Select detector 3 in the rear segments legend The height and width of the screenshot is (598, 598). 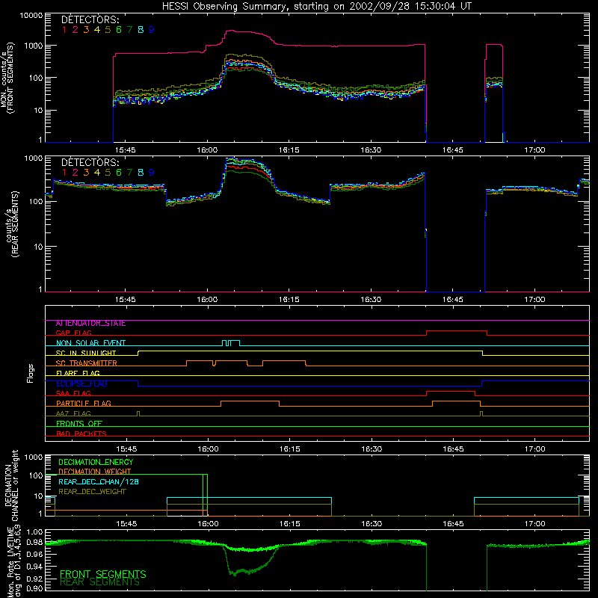pos(86,173)
